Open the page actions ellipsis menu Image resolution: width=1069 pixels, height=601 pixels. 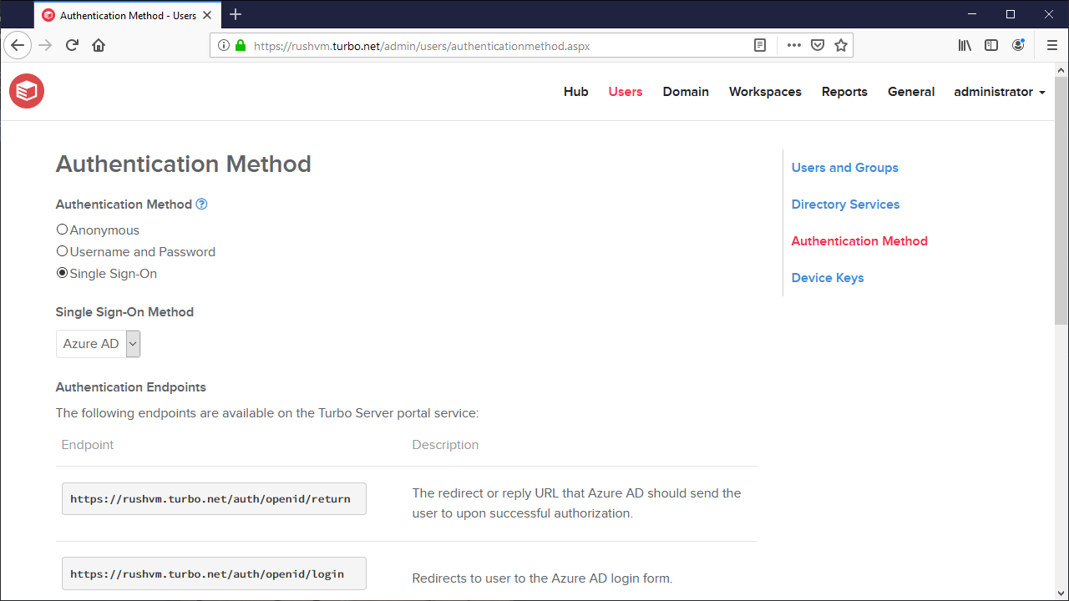793,45
